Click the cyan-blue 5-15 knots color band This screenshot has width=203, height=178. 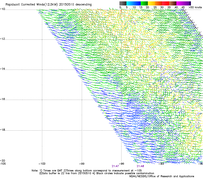[x=133, y=3]
